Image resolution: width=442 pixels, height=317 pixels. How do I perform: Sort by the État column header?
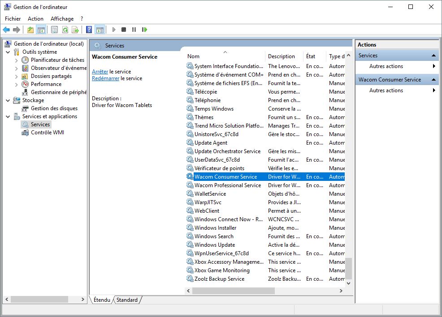pos(315,56)
